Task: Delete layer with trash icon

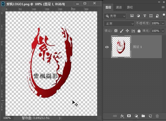Action: click(157, 116)
